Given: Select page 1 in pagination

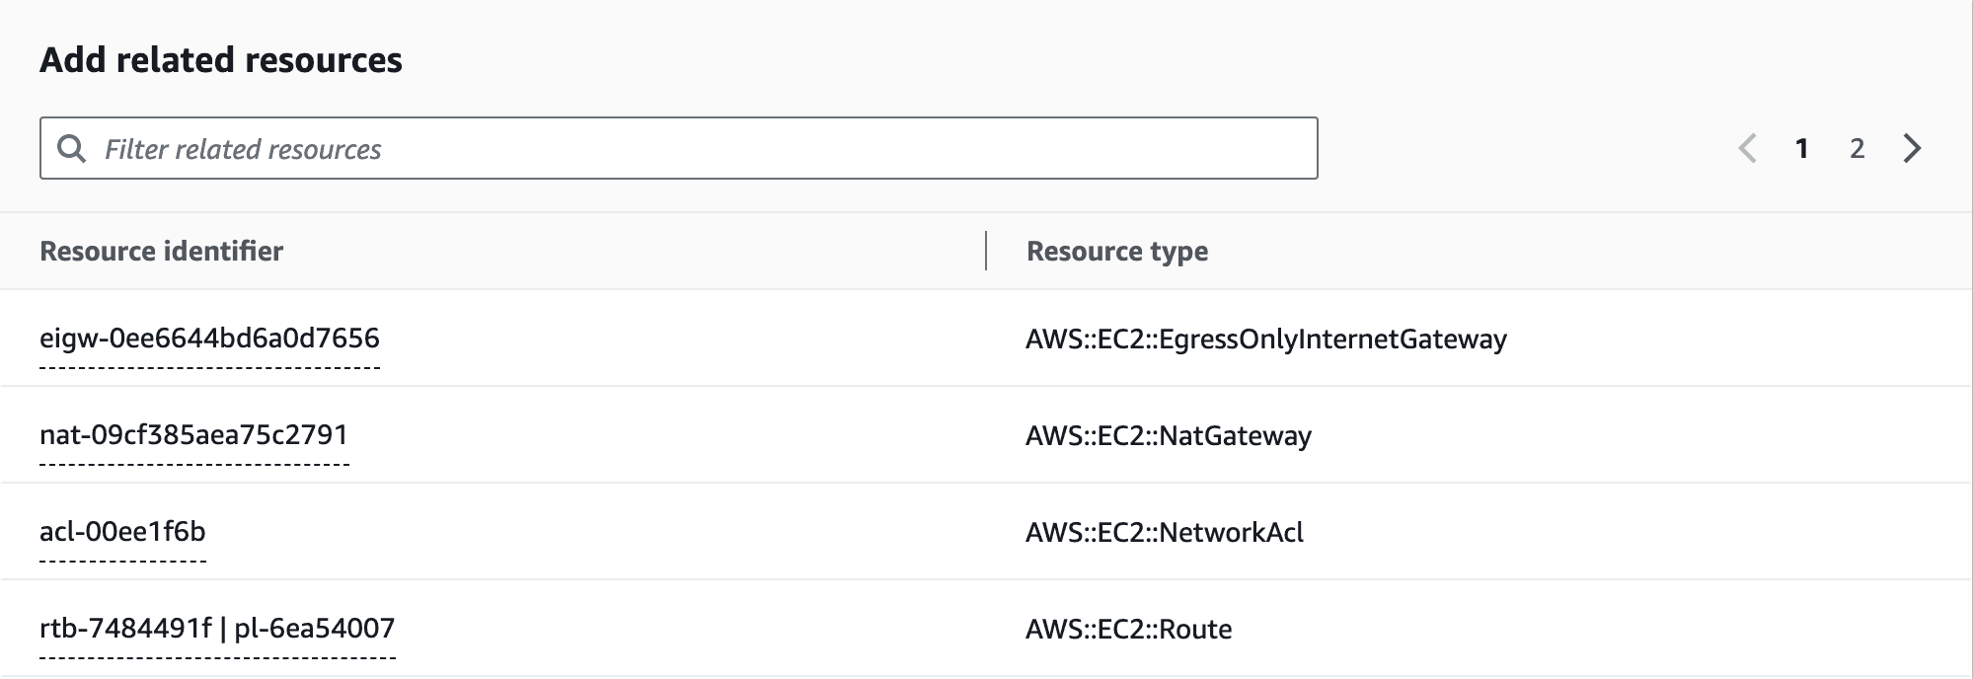Looking at the screenshot, I should click(x=1802, y=149).
